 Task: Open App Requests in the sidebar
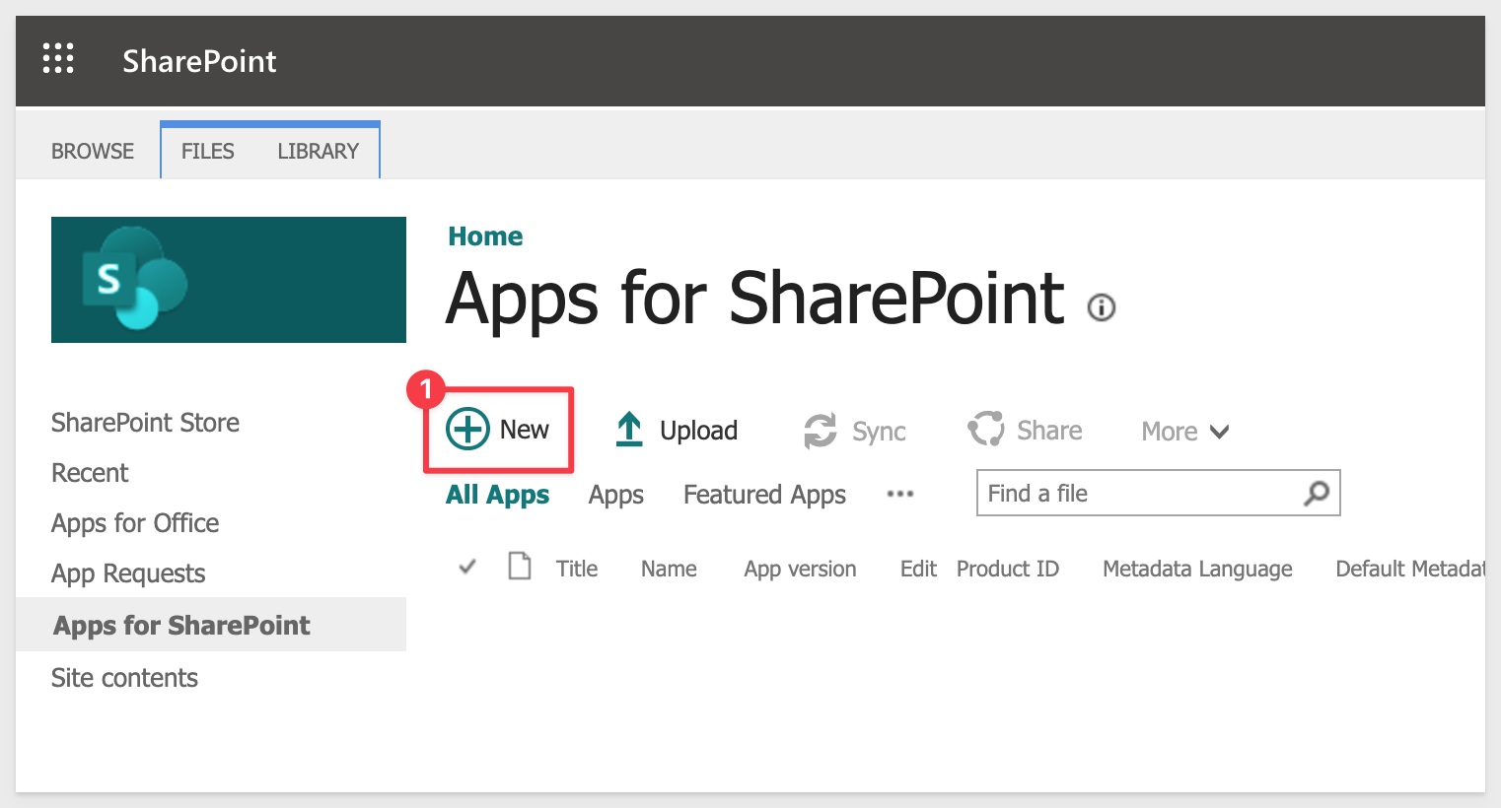coord(128,573)
